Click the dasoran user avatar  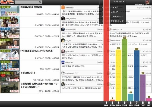click(63, 62)
